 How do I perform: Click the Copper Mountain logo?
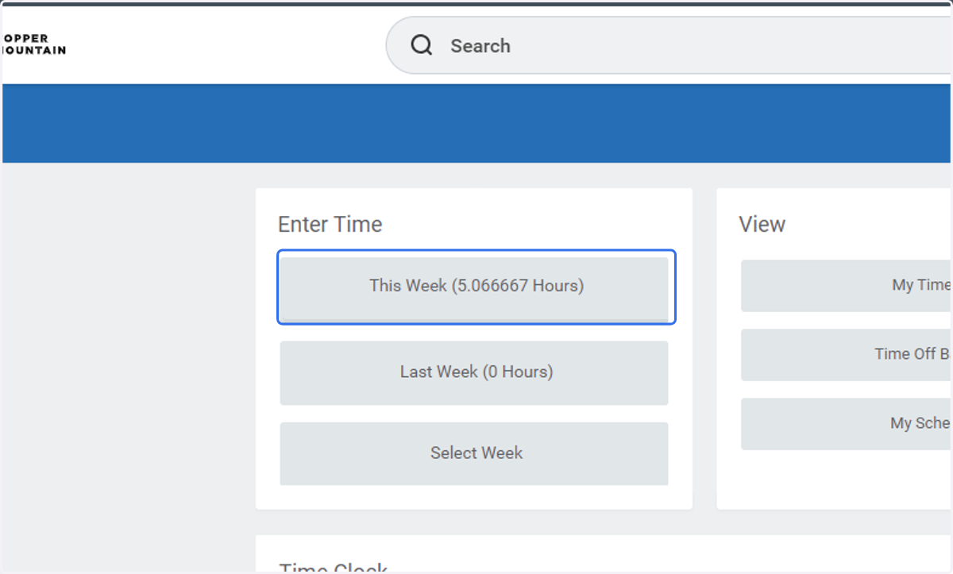coord(34,44)
